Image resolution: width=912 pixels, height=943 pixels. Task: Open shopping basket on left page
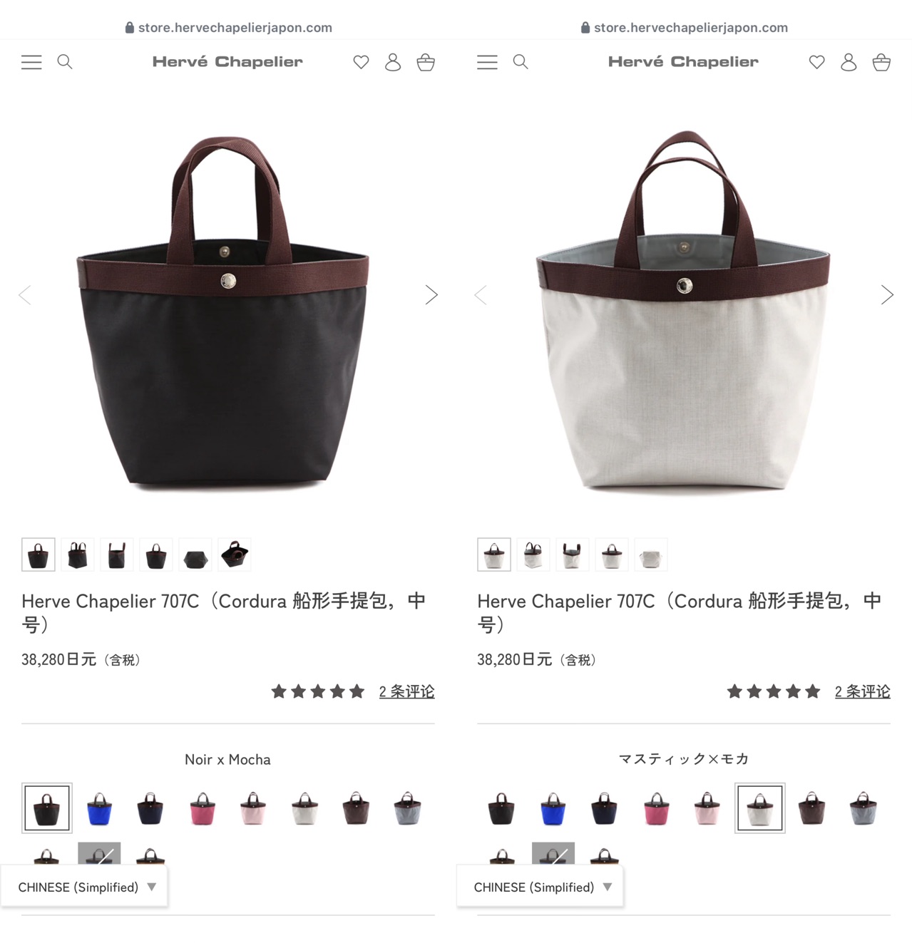426,62
